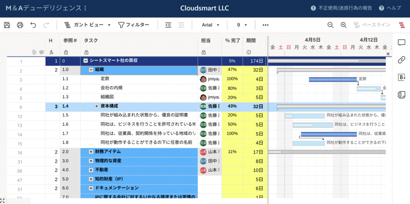Click the 80% completion cell
This screenshot has width=410, height=204.
click(x=233, y=88)
